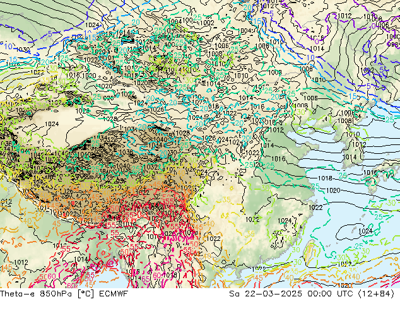Select the 1014 isobar label over South Korea
This screenshot has width=400, height=309.
click(x=350, y=157)
